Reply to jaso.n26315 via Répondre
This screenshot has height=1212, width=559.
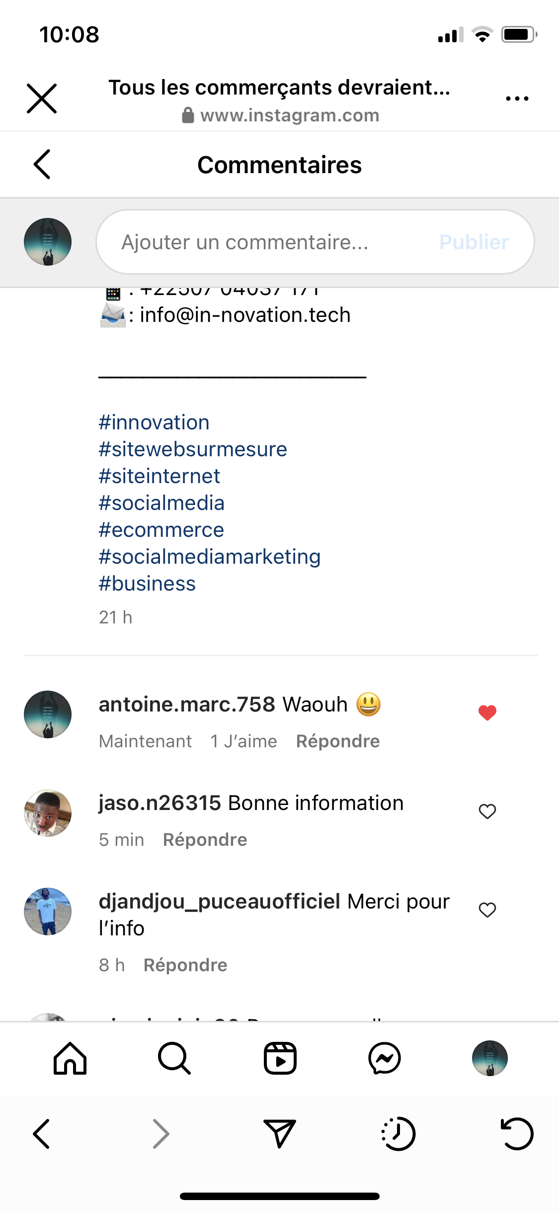click(205, 840)
